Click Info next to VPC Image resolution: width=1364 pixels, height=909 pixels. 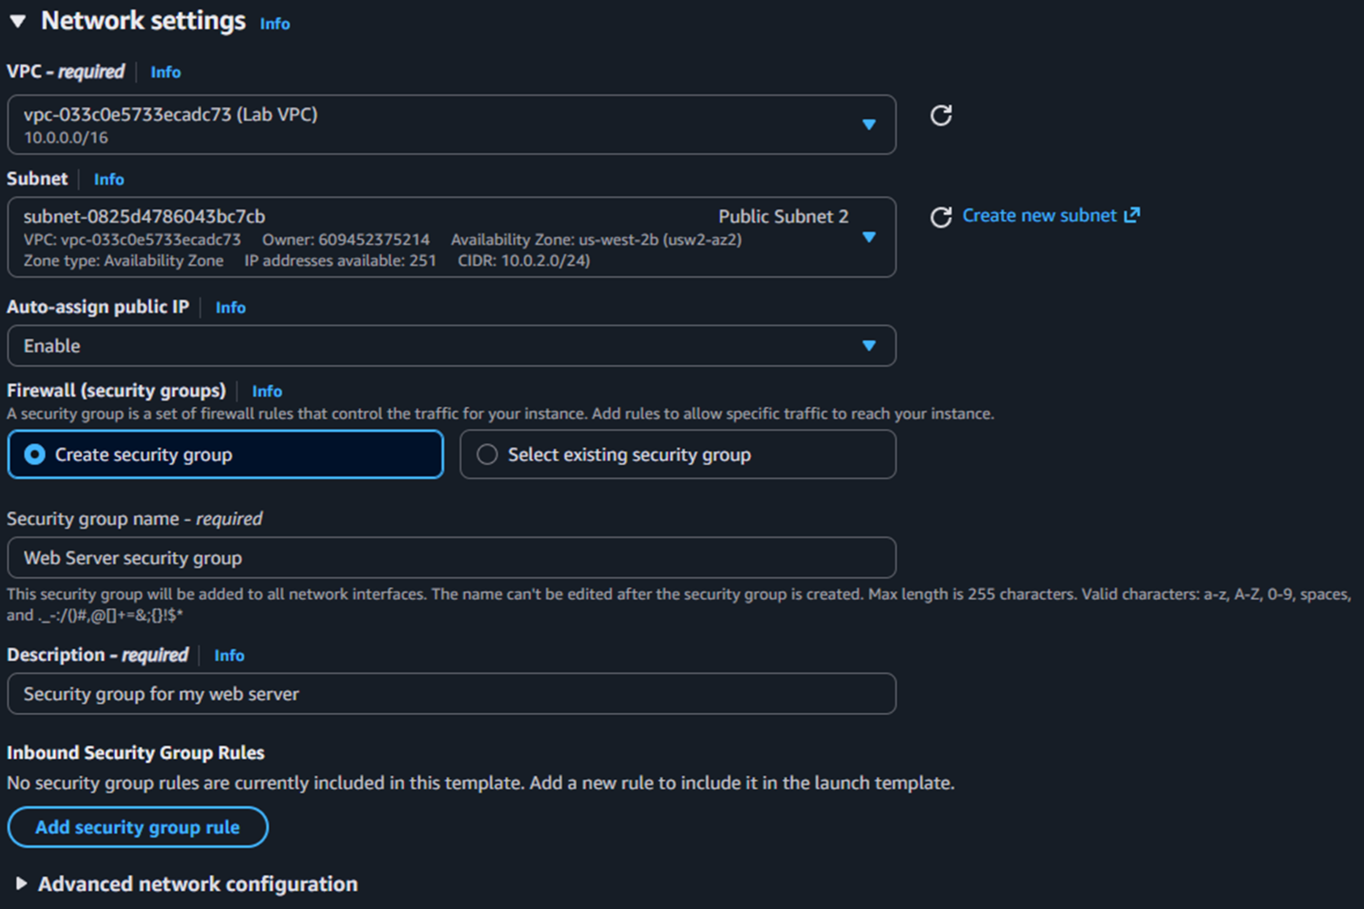165,72
